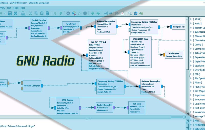
Task: Select the GFSK Demod block
Action: pyautogui.click(x=67, y=106)
